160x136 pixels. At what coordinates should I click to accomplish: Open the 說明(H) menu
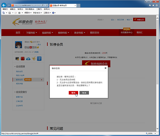pyautogui.click(x=47, y=9)
